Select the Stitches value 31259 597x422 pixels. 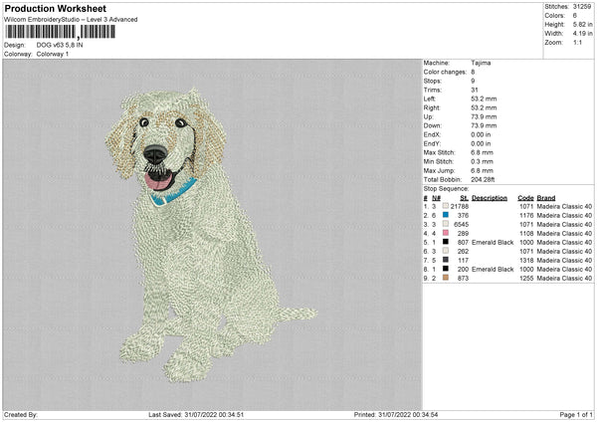click(582, 7)
